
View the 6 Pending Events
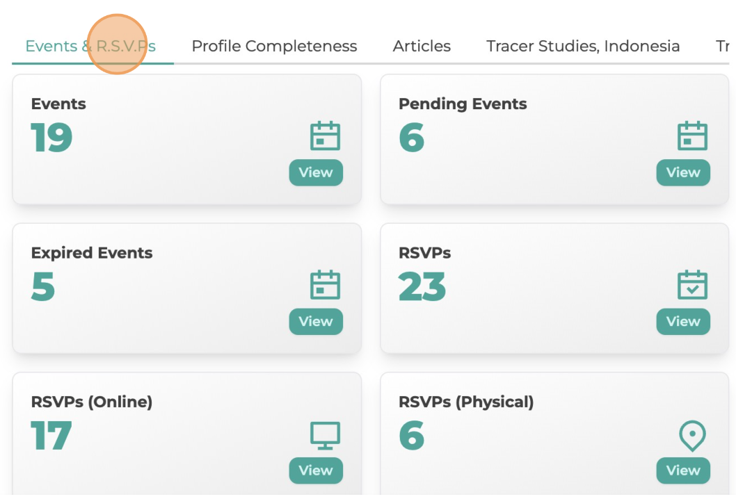tap(683, 172)
